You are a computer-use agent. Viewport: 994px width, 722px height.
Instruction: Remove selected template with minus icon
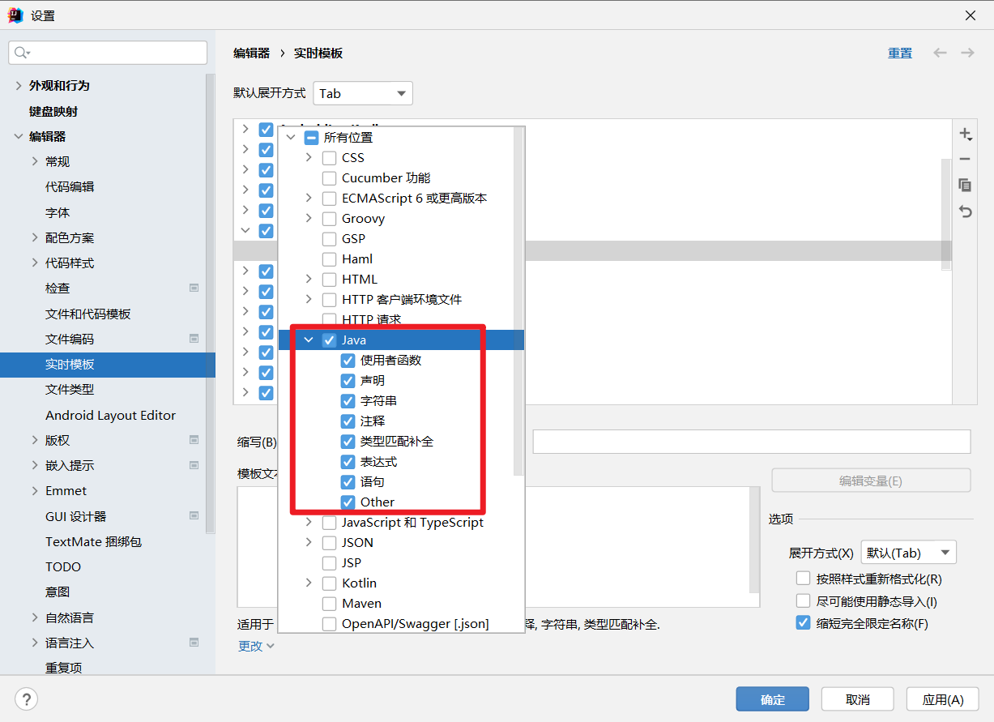[x=965, y=160]
